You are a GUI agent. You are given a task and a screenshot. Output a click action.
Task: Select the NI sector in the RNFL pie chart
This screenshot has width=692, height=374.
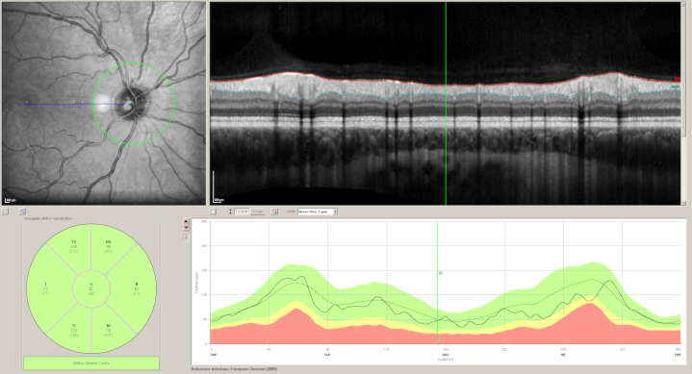coord(109,331)
